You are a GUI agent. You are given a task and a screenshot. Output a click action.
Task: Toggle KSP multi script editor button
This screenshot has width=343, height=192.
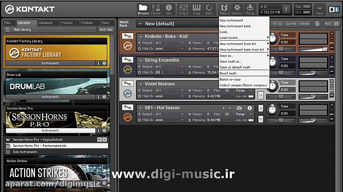coord(317,24)
